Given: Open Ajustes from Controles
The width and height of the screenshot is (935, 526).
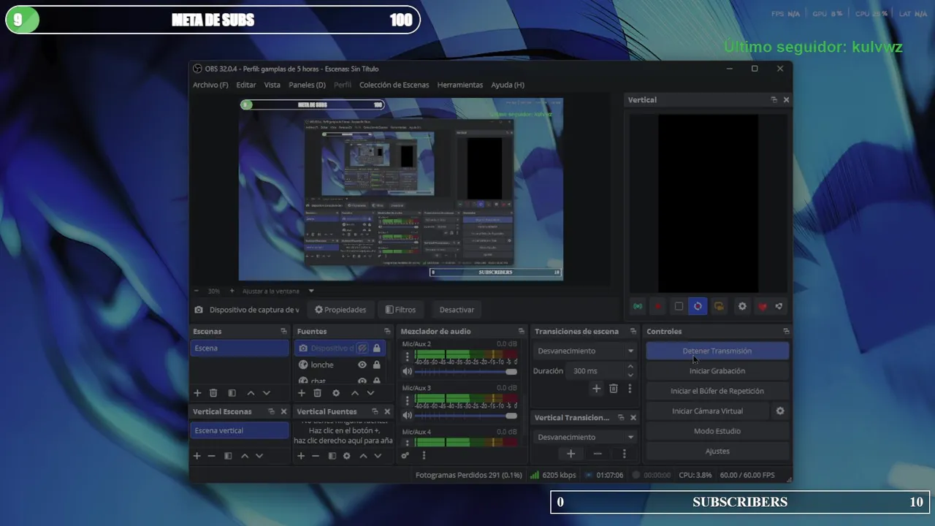Looking at the screenshot, I should click(717, 451).
